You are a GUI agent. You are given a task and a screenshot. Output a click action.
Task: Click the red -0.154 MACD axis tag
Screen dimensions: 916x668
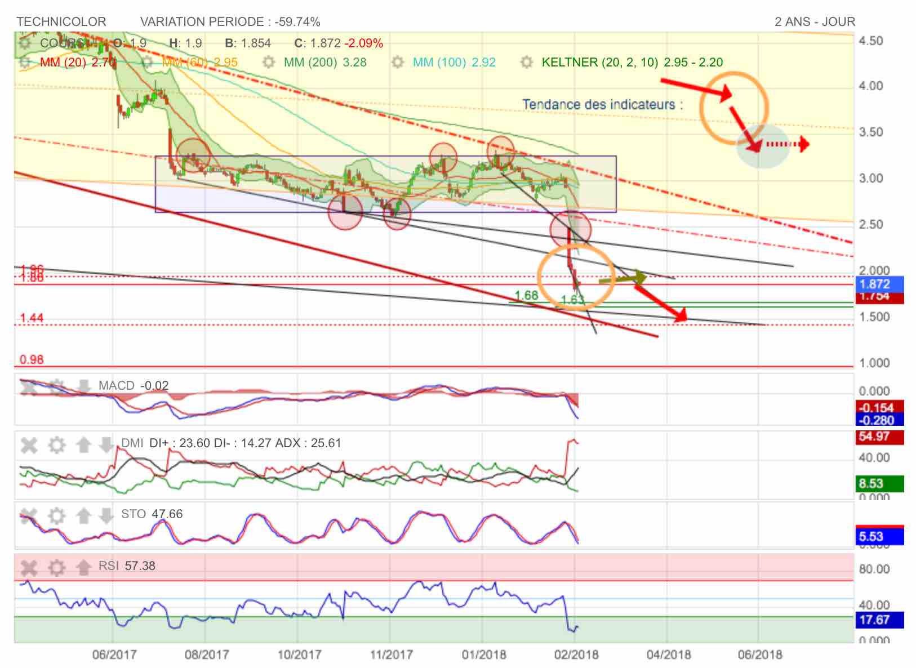coord(879,407)
